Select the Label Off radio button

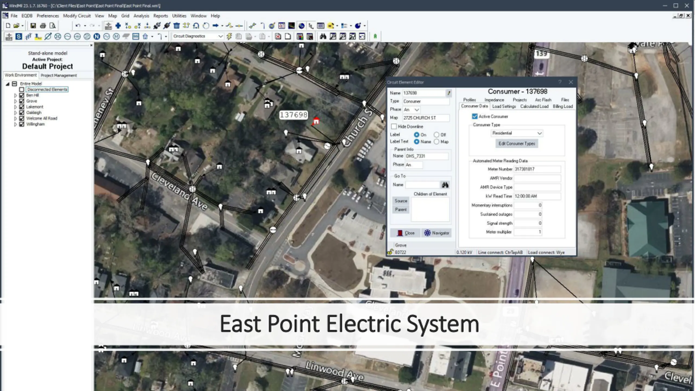click(436, 135)
